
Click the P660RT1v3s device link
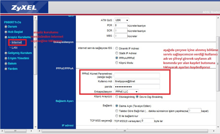[x=13, y=22]
